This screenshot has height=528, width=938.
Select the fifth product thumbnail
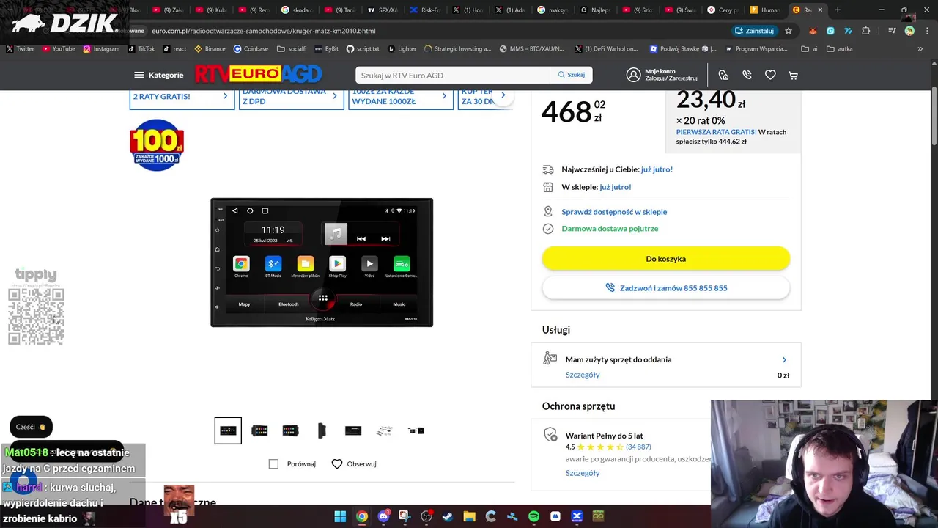click(x=353, y=430)
